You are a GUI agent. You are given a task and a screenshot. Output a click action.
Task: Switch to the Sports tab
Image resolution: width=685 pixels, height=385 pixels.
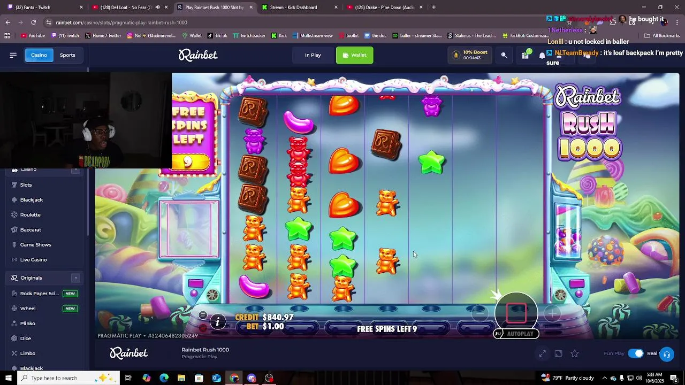[67, 55]
